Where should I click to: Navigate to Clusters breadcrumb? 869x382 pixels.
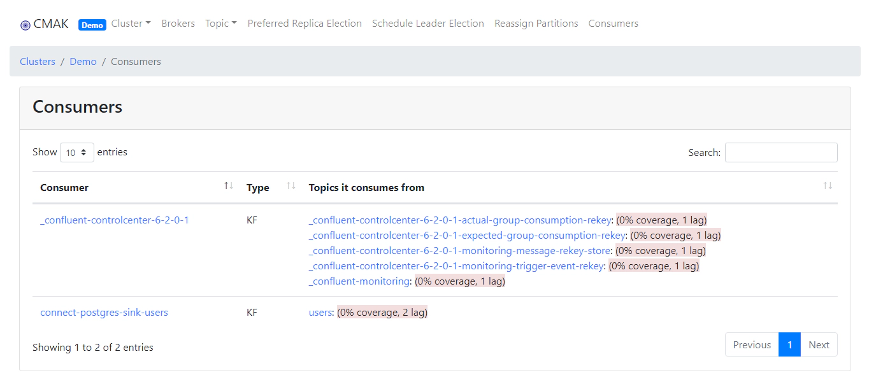(x=38, y=62)
